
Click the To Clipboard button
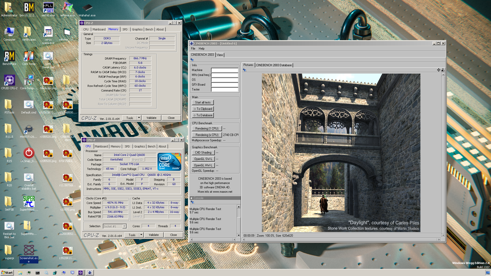(x=203, y=109)
